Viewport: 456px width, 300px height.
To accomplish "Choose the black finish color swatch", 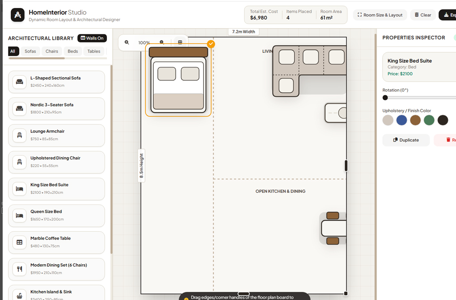I will [443, 120].
